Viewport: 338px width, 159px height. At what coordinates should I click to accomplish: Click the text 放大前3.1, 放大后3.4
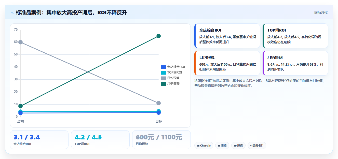coord(215,37)
